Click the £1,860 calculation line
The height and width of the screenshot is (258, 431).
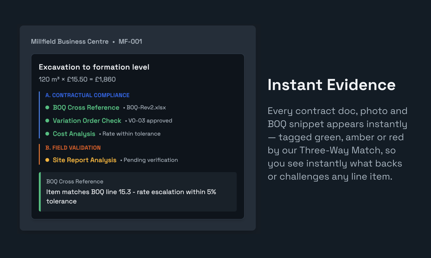coord(77,79)
